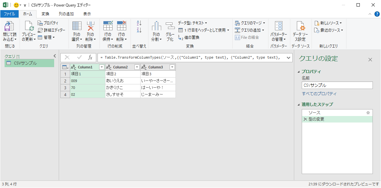Click the 列の削除 remove columns icon
The width and height of the screenshot is (381, 188).
90,26
